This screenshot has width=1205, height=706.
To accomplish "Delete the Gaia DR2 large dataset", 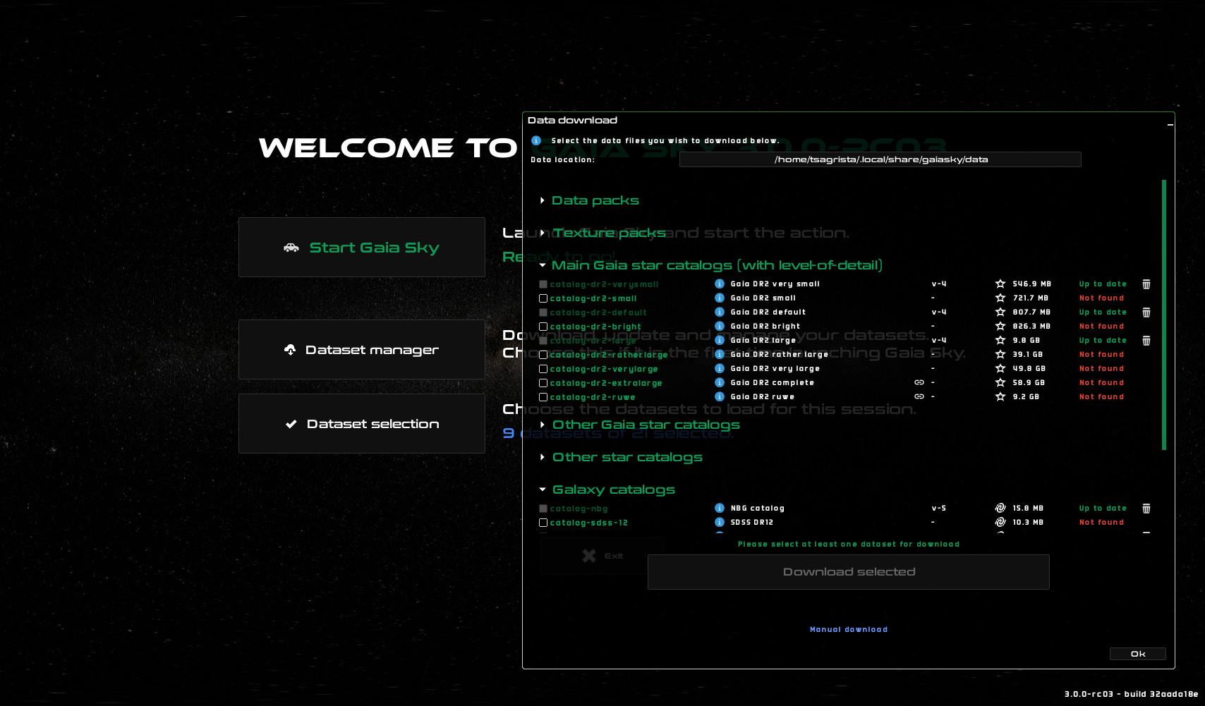I will (x=1146, y=341).
